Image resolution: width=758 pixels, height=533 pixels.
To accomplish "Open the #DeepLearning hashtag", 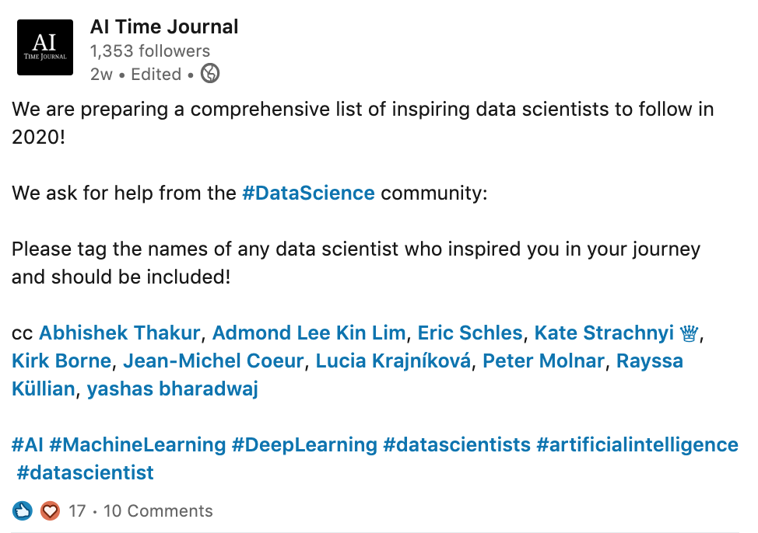I will 304,444.
